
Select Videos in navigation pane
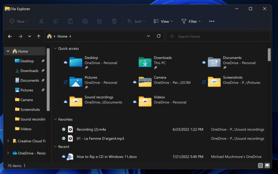[x=26, y=129]
